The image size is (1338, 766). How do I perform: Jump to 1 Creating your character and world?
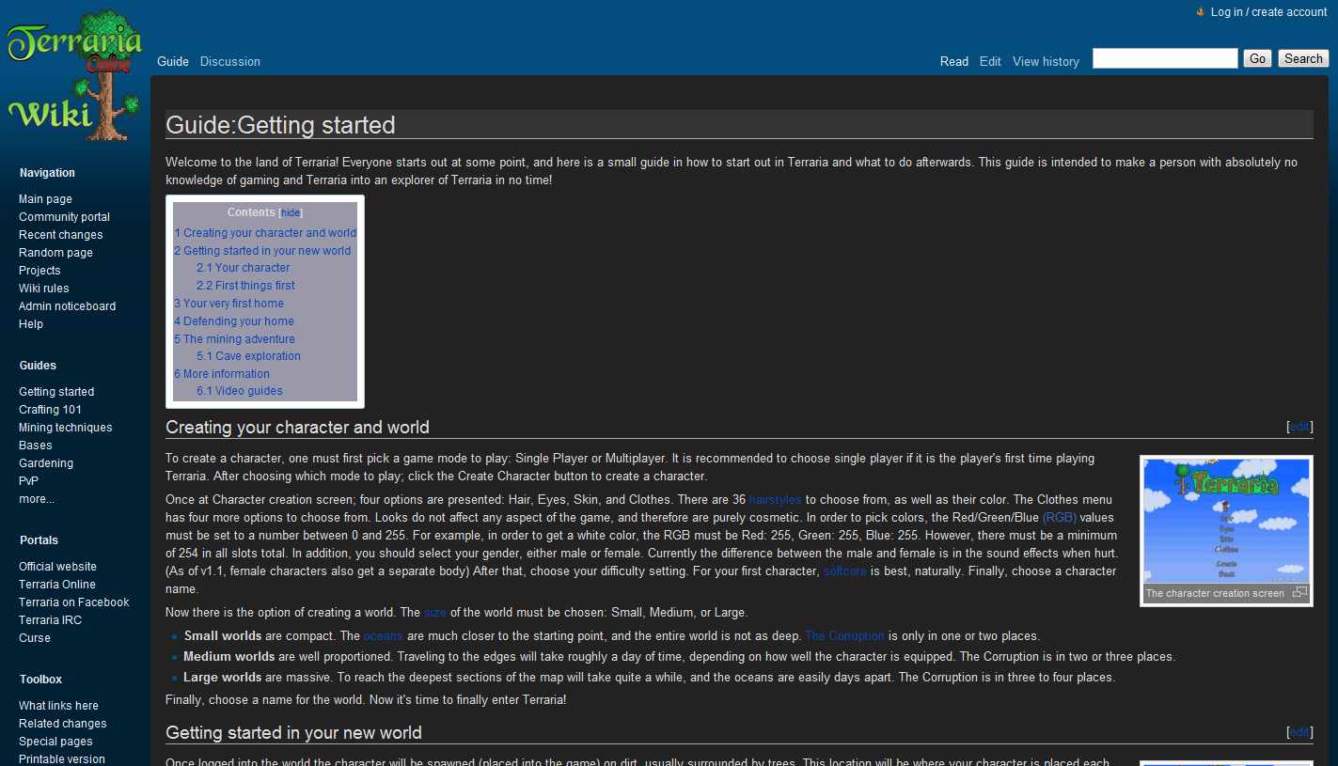pyautogui.click(x=265, y=233)
